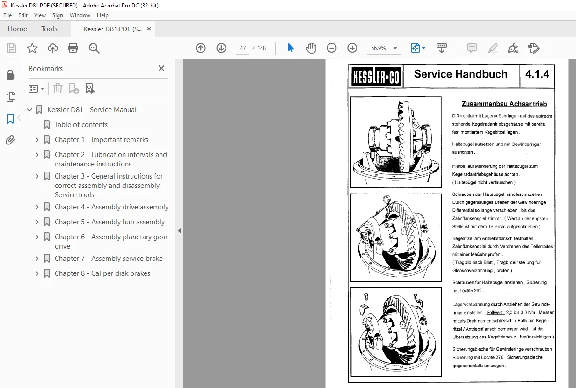The height and width of the screenshot is (388, 576).
Task: Collapse the Kessler D81 - Service Manual bookmark
Action: pos(30,110)
